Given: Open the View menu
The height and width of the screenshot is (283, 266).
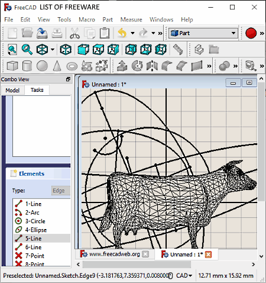Looking at the screenshot, I should click(44, 20).
